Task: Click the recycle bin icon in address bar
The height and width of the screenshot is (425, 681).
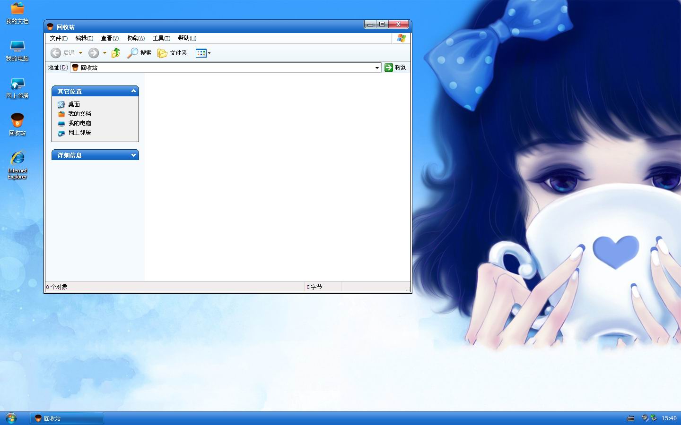Action: click(x=75, y=68)
